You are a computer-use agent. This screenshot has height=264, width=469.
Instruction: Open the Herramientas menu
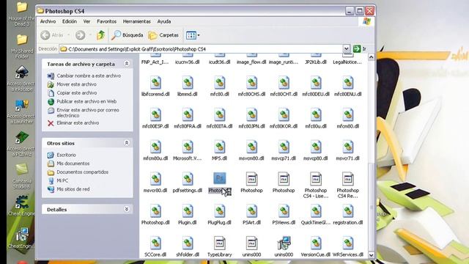[x=137, y=21]
